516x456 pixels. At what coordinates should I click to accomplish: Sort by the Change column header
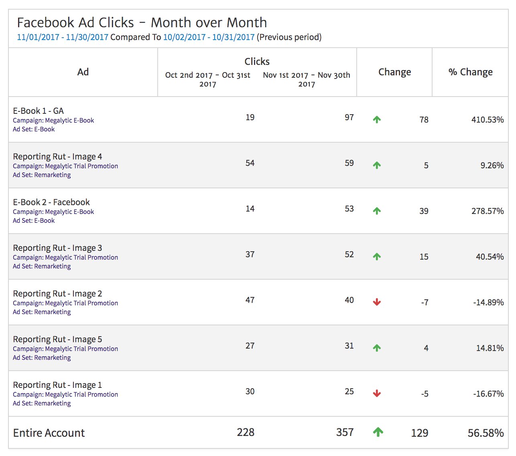[x=394, y=72]
